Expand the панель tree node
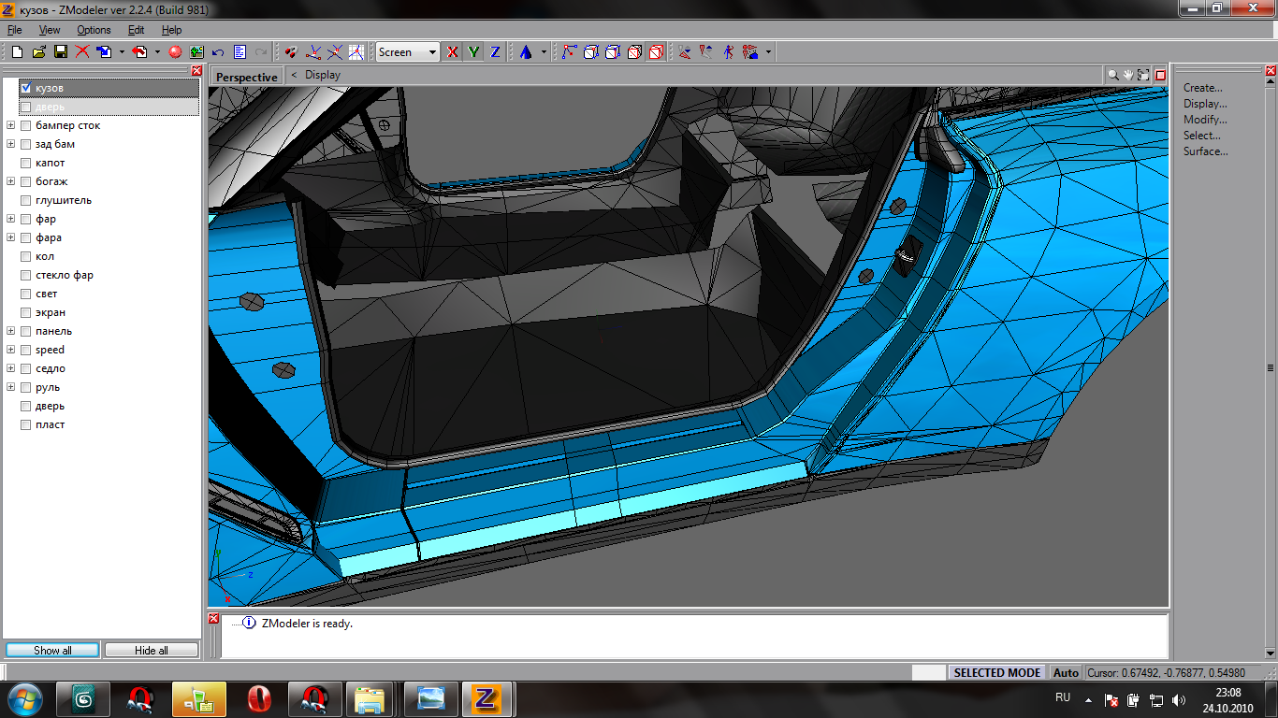Screen dimensions: 1278x718 pyautogui.click(x=10, y=331)
